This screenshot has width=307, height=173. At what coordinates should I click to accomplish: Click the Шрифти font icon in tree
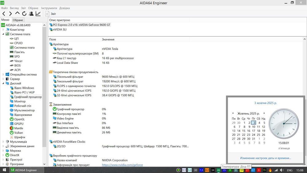point(12,137)
